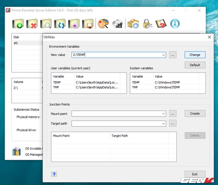Image resolution: width=218 pixels, height=185 pixels.
Task: Click the greyed-out Delete button
Action: (x=195, y=136)
